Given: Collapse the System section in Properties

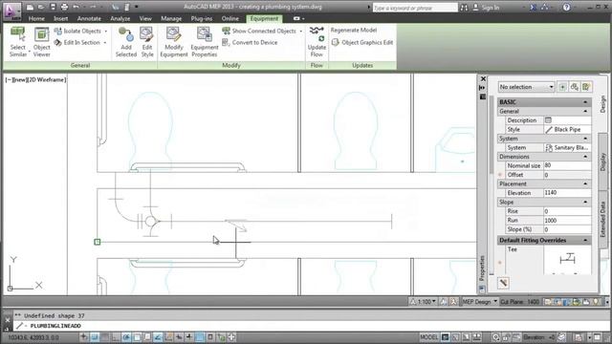Looking at the screenshot, I should [585, 139].
